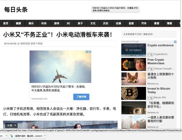Click the torrent file icon in the downloads bar
The height and width of the screenshot is (140, 182).
11,136
